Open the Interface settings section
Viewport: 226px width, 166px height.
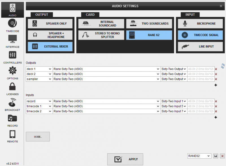pos(12,41)
